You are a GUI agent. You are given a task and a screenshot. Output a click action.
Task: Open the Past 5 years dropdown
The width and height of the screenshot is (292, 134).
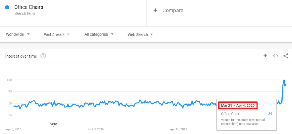point(56,34)
